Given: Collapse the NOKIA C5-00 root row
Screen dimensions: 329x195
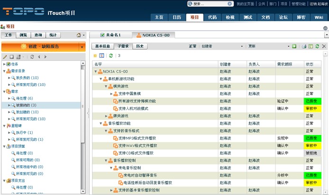Looking at the screenshot, I should [x=96, y=71].
